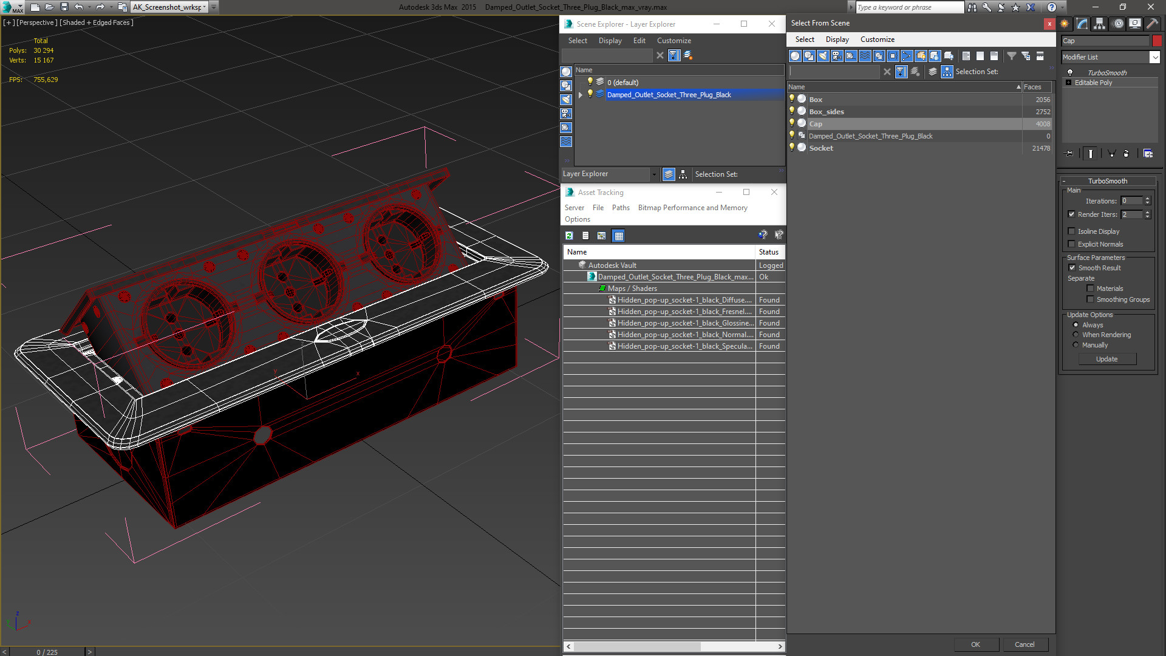
Task: Open Edit menu in Scene Explorer
Action: coord(639,41)
